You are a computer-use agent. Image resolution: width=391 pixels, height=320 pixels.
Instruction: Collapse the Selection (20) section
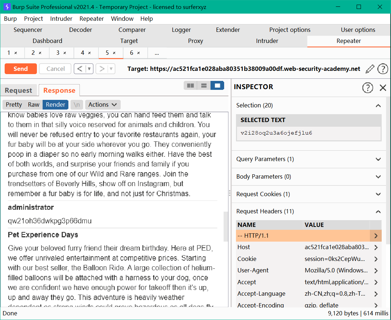click(378, 106)
